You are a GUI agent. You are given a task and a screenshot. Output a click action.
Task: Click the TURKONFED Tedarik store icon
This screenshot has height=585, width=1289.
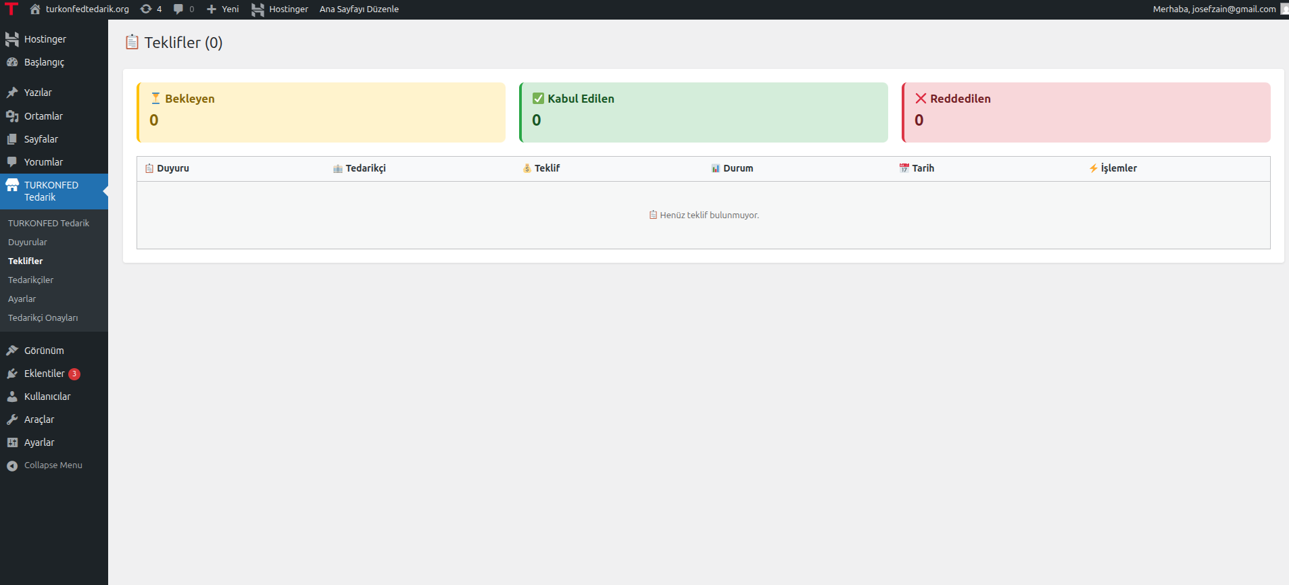[x=12, y=185]
